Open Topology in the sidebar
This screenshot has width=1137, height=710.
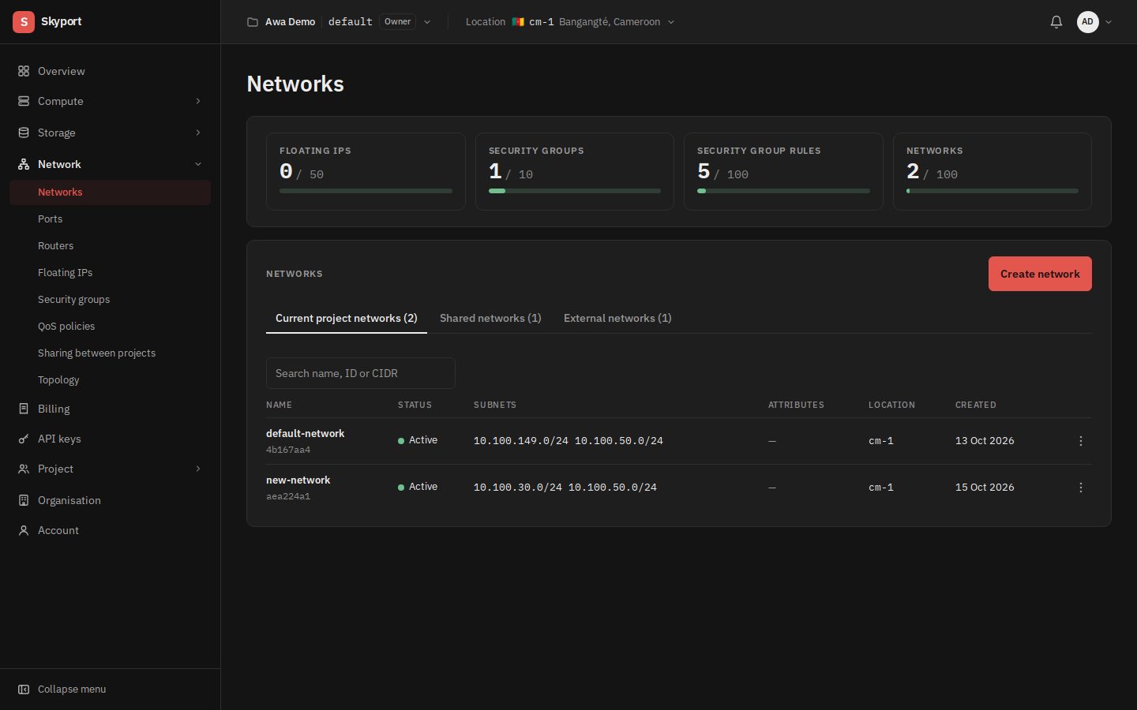(x=58, y=379)
